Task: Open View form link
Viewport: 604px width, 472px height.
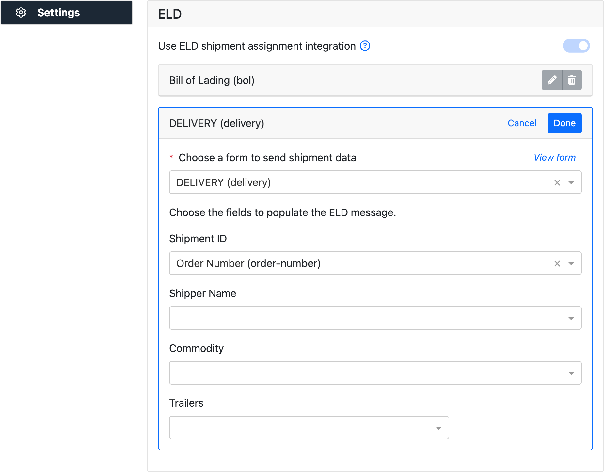Action: coord(555,157)
